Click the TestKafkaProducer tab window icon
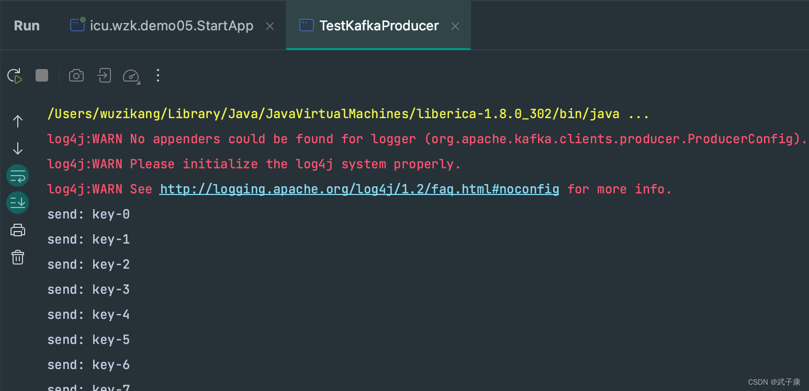 307,25
